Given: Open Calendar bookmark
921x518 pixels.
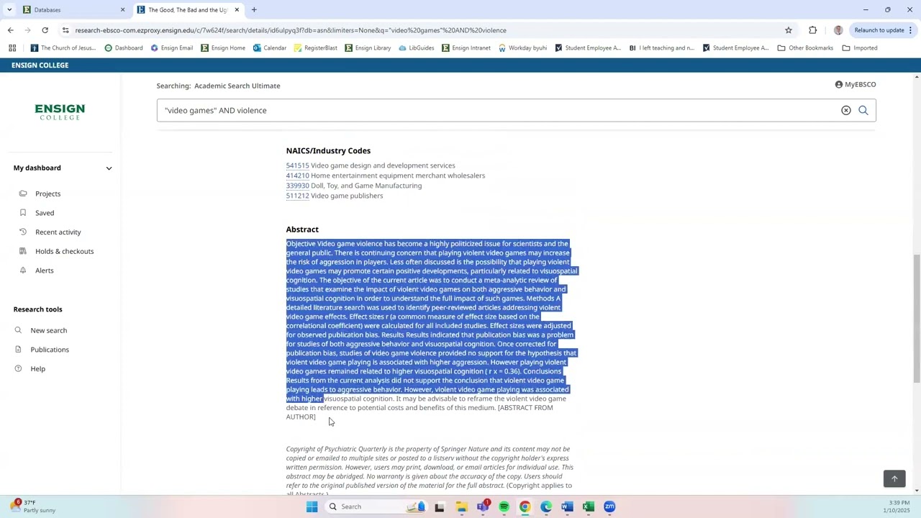Looking at the screenshot, I should 269,48.
